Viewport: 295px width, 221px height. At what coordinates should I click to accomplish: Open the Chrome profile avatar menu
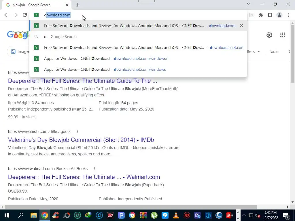pos(279,15)
